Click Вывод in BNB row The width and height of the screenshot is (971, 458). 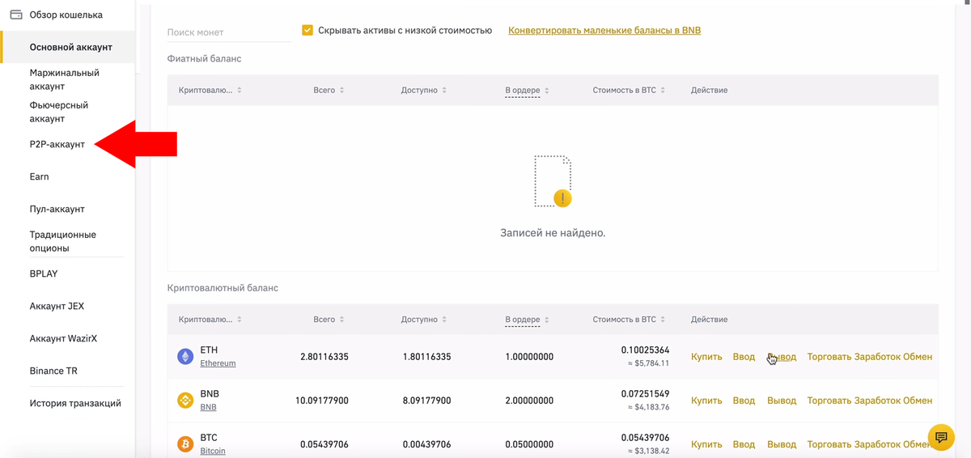782,401
